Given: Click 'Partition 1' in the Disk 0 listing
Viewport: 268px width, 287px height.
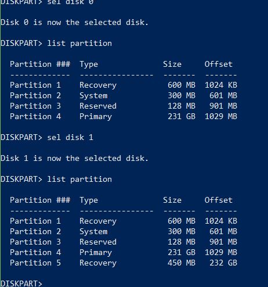Looking at the screenshot, I should point(35,85).
